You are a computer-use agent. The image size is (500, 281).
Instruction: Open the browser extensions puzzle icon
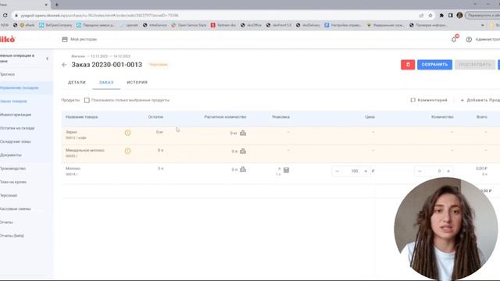[441, 16]
